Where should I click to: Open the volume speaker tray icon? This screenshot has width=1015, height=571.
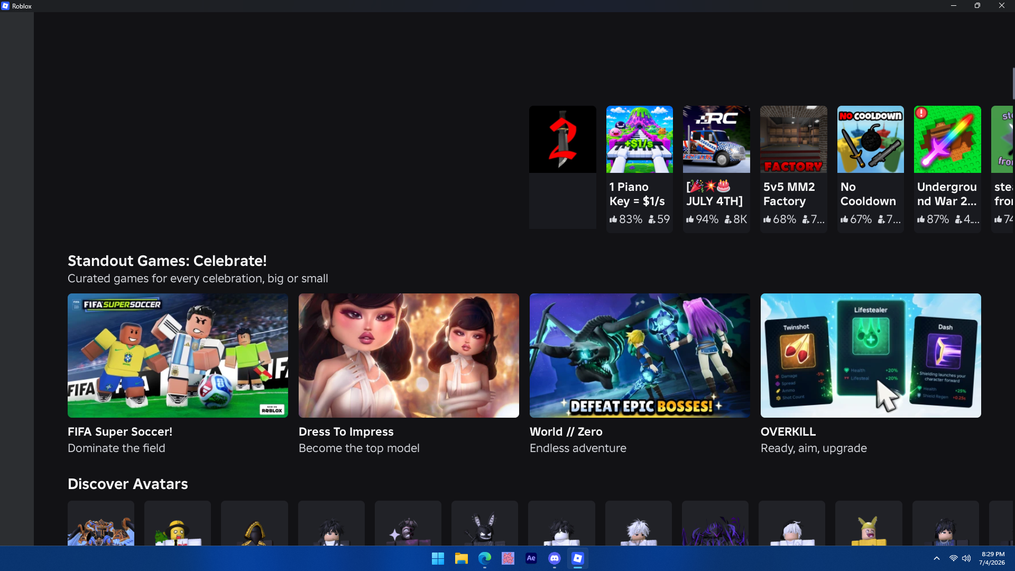(x=966, y=558)
